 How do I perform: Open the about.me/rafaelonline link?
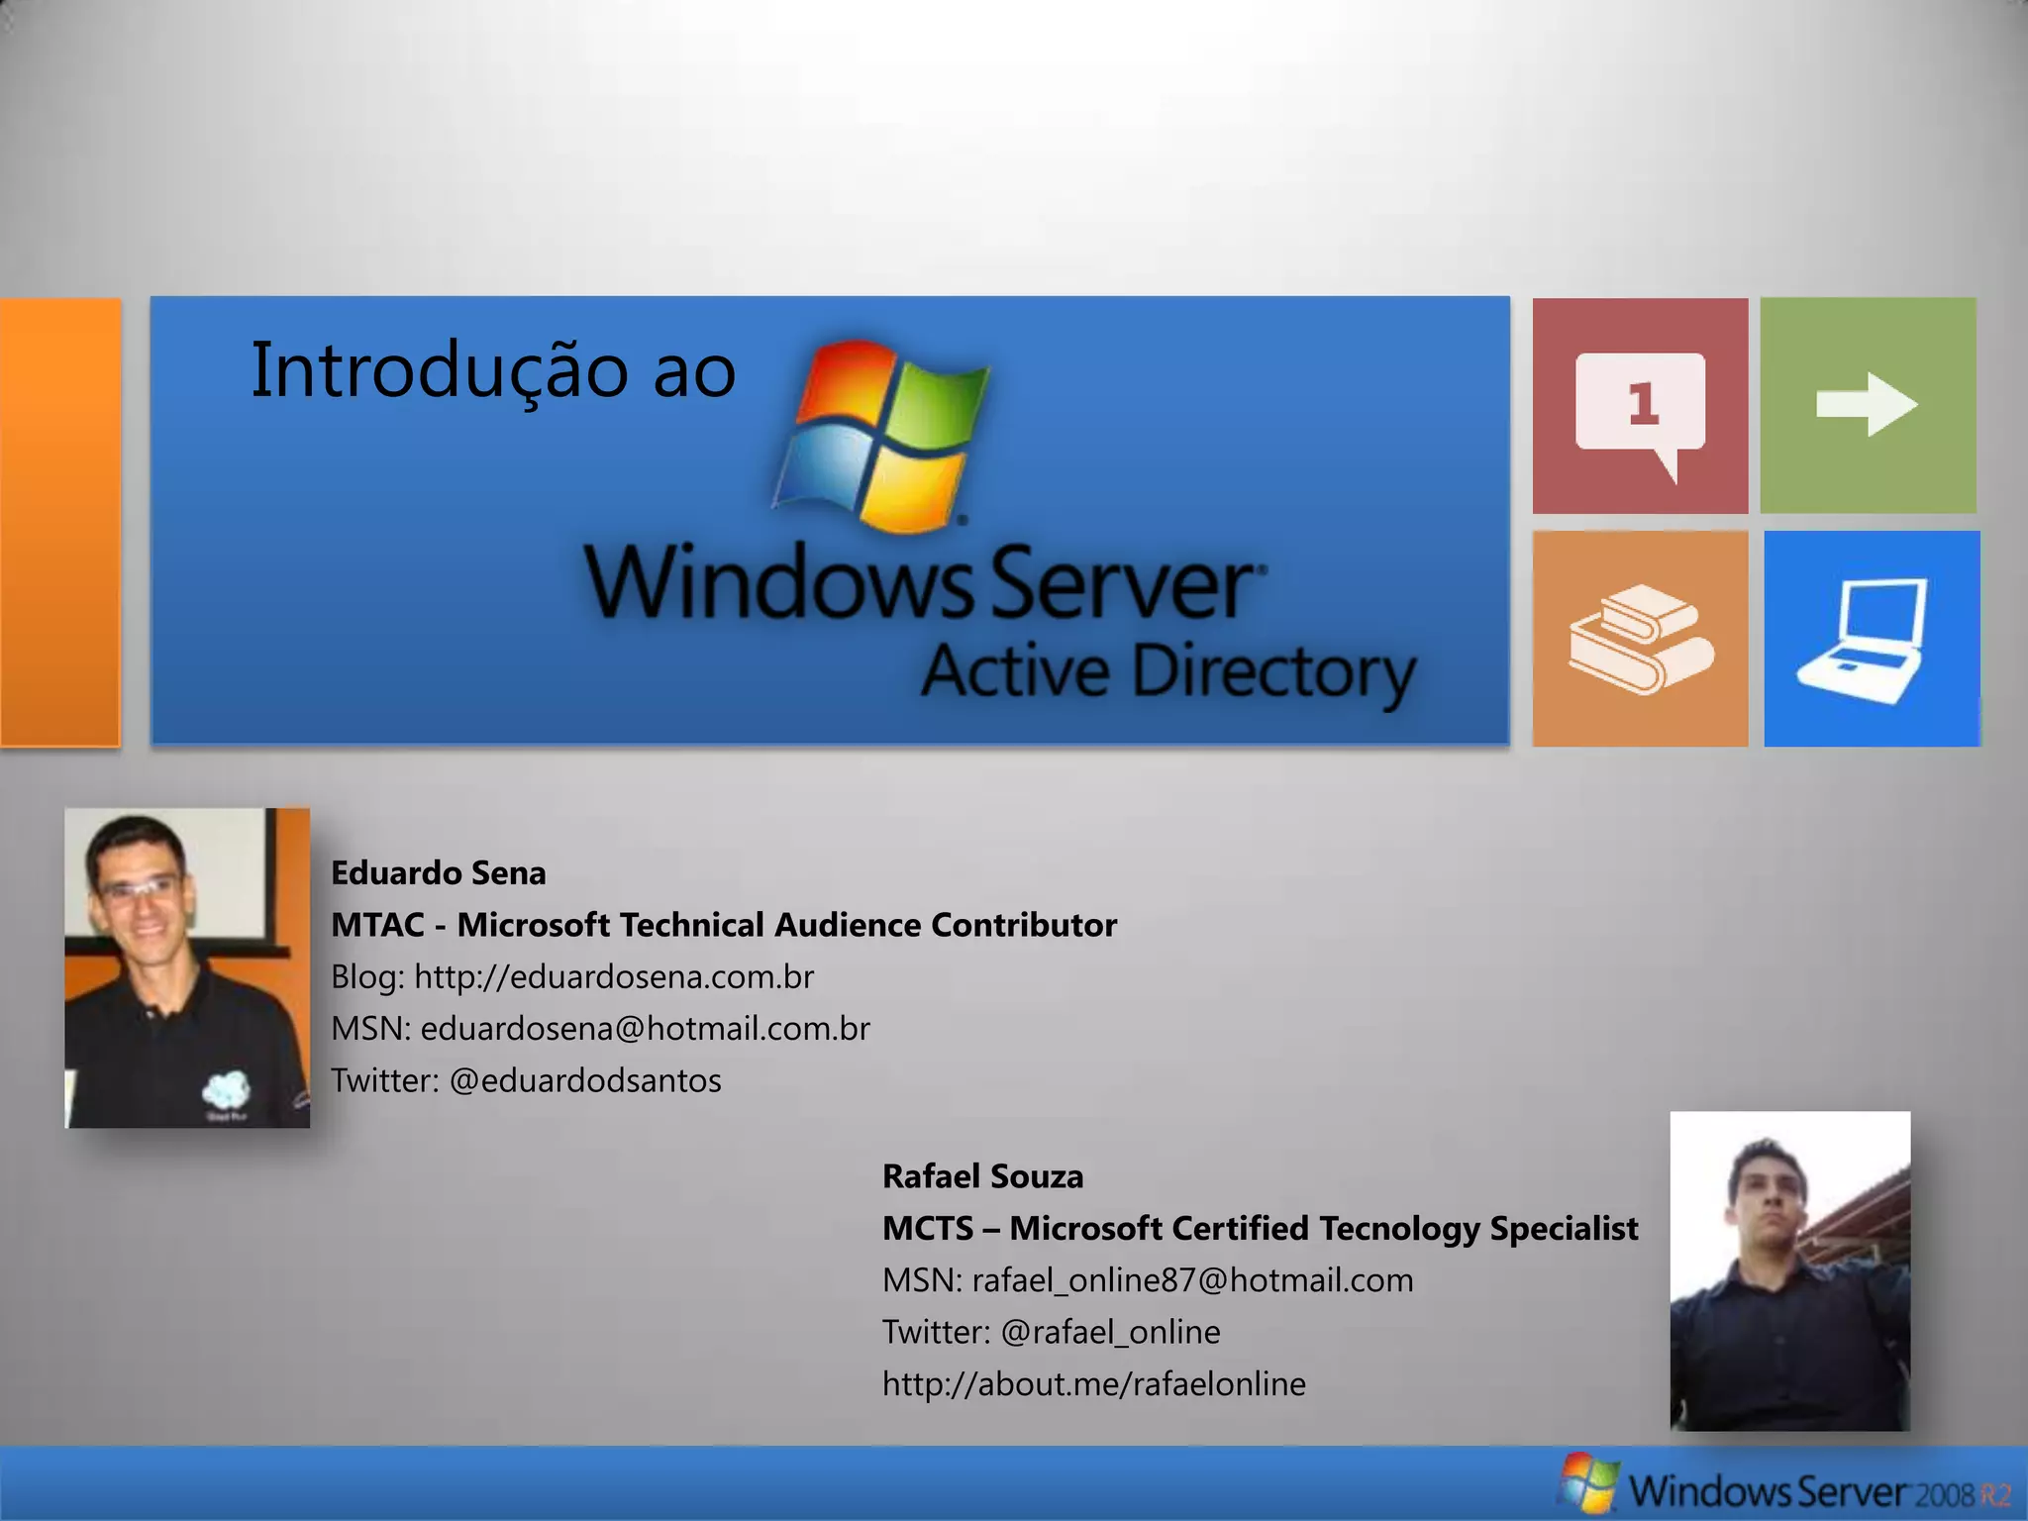[x=1093, y=1384]
